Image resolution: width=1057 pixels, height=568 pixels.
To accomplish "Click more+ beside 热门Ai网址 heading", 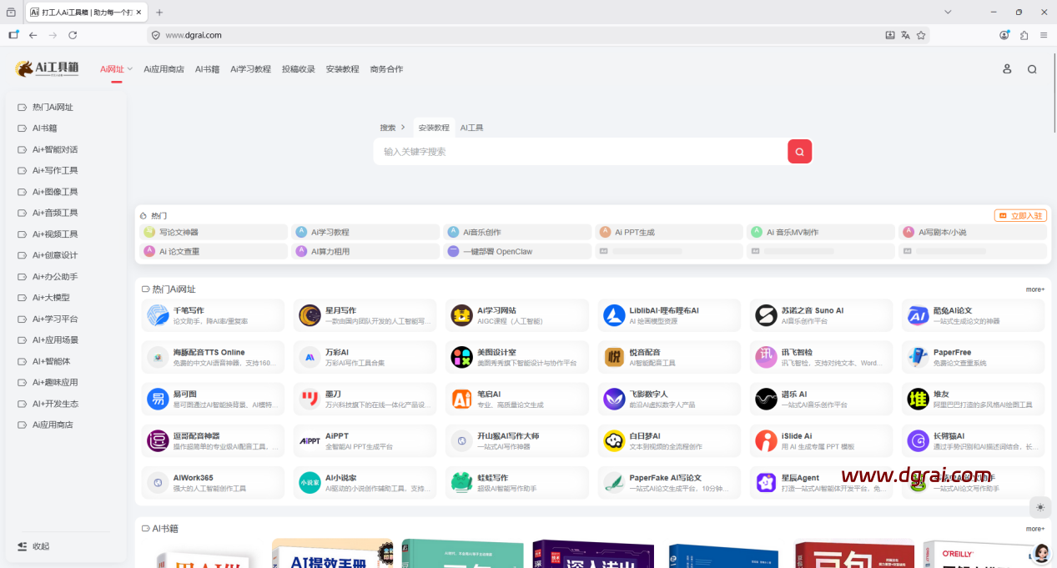I will pos(1035,289).
